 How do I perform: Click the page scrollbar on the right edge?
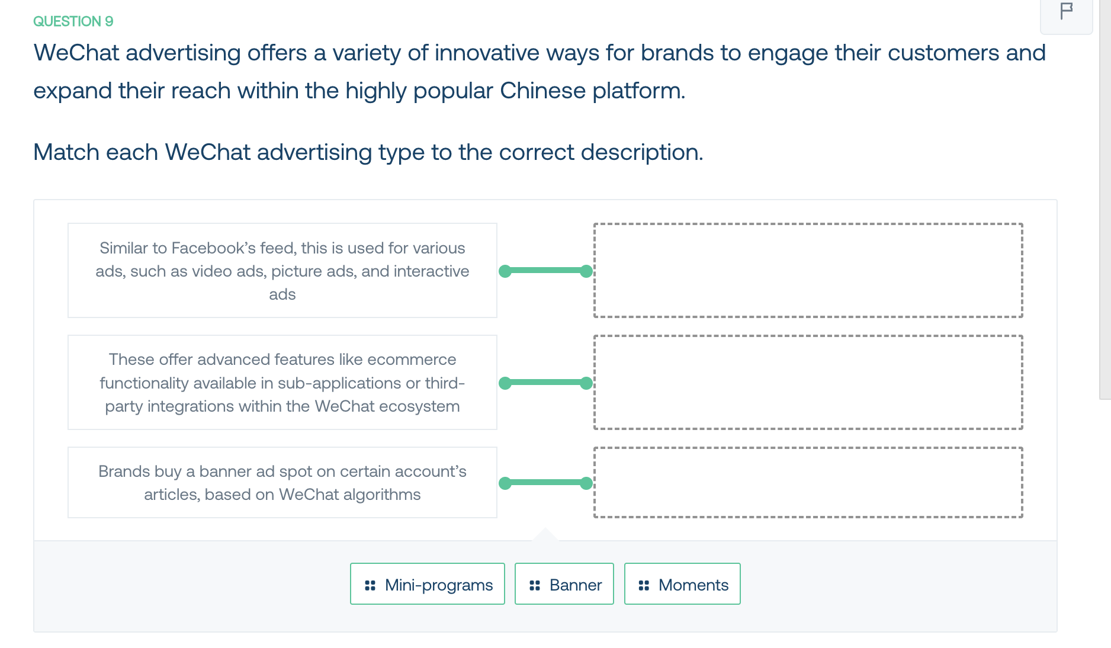pos(1105,200)
